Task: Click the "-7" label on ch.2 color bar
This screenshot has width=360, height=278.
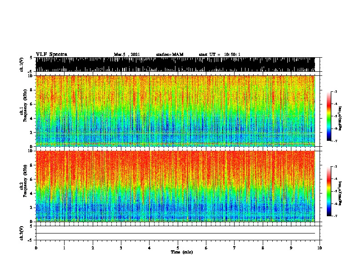Action: click(335, 216)
